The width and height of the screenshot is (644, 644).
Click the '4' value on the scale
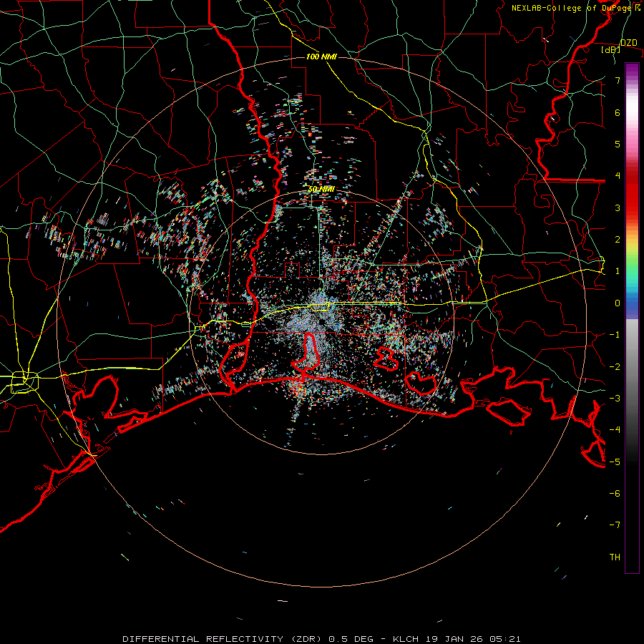[x=618, y=176]
